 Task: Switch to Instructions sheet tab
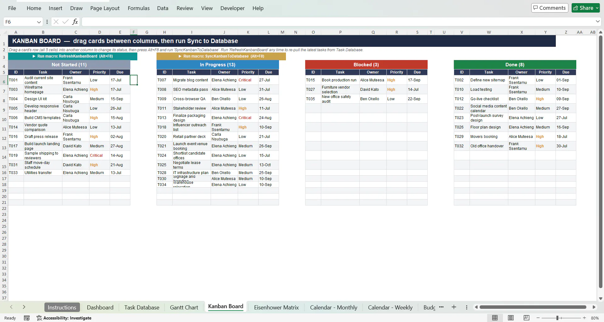(x=62, y=307)
